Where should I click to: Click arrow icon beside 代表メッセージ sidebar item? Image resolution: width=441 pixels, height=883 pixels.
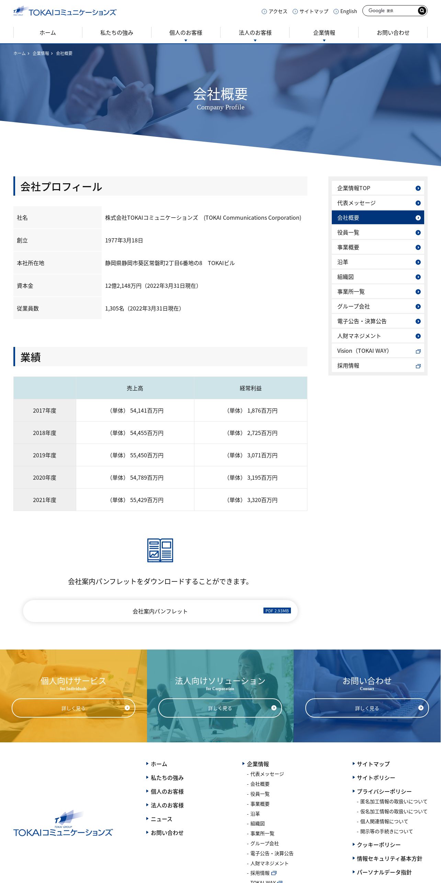(418, 203)
